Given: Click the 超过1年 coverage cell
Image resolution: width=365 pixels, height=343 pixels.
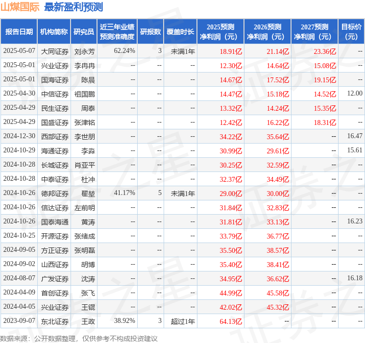Looking at the screenshot, I should 183,321.
